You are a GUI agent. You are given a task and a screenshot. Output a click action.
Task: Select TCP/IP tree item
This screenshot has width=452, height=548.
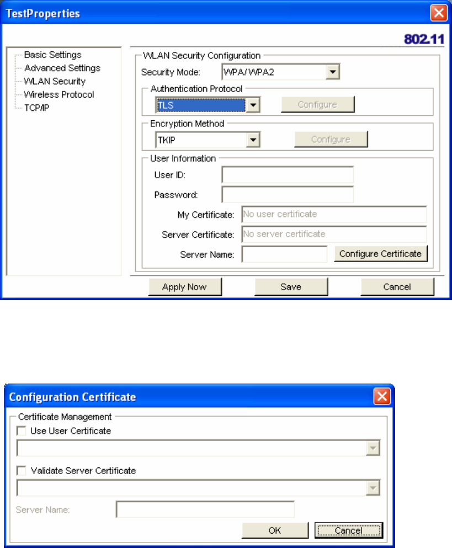37,108
